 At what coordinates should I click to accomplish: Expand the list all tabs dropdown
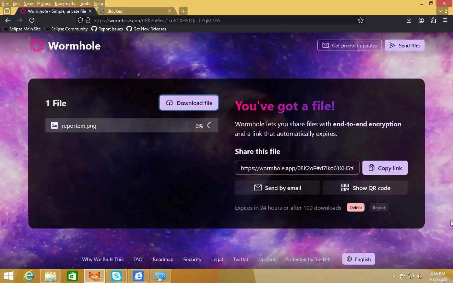click(x=443, y=11)
